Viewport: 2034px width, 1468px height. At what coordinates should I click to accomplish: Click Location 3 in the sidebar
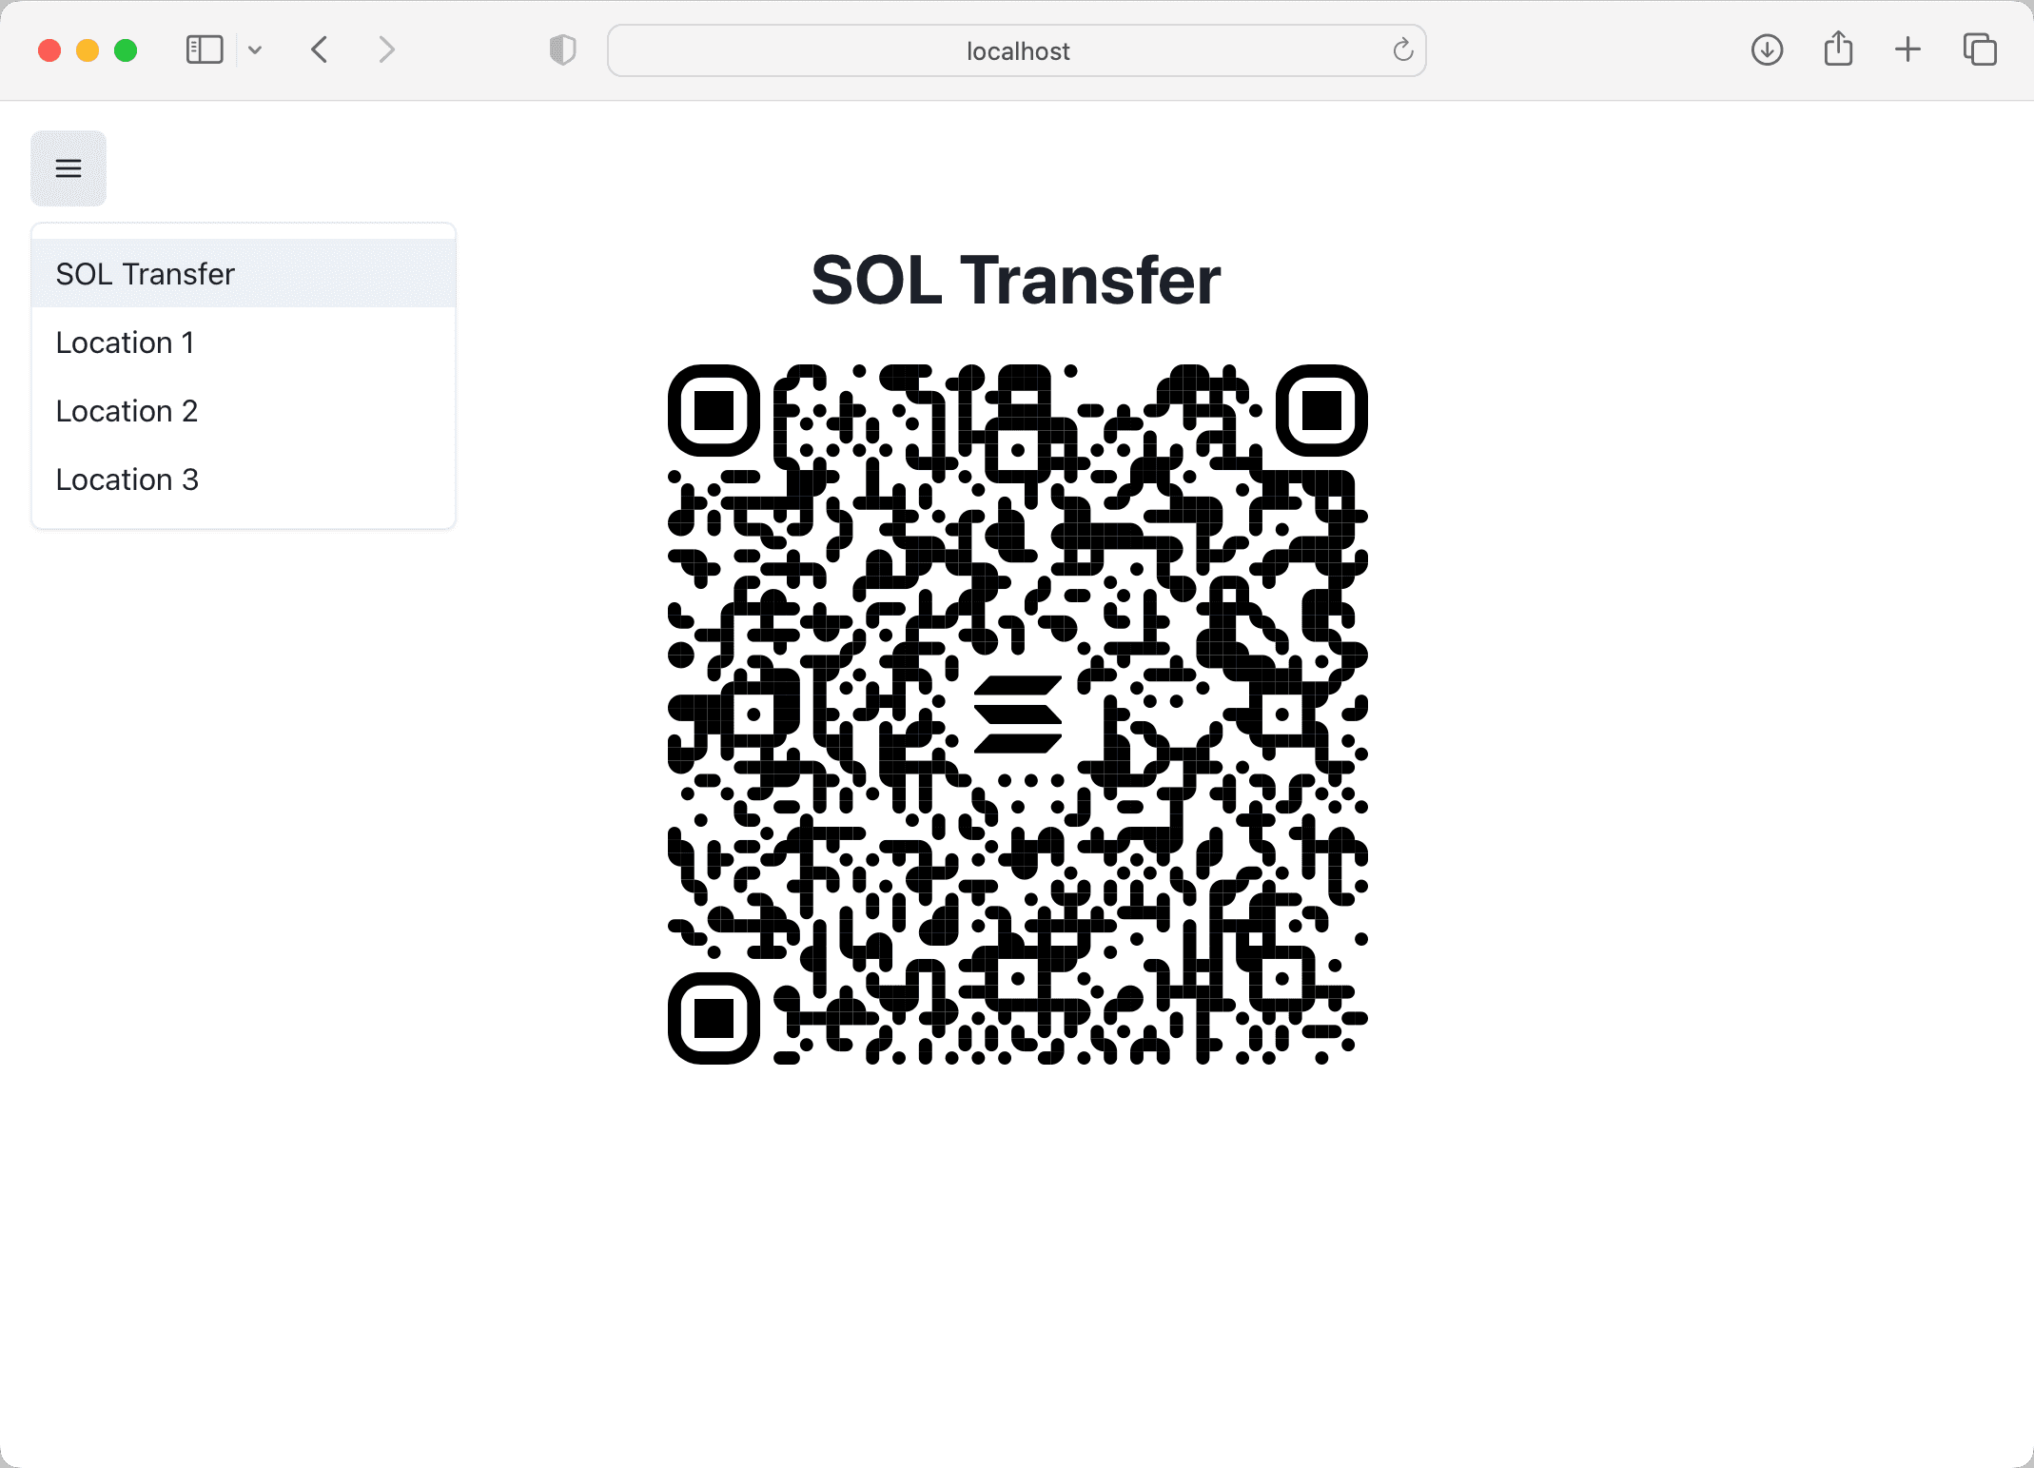127,479
